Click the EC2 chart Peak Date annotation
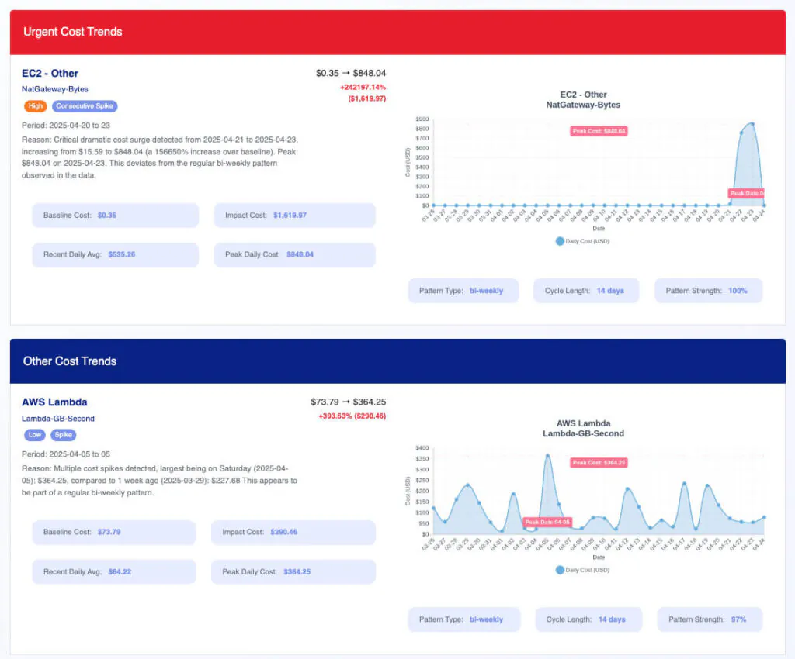 tap(746, 193)
